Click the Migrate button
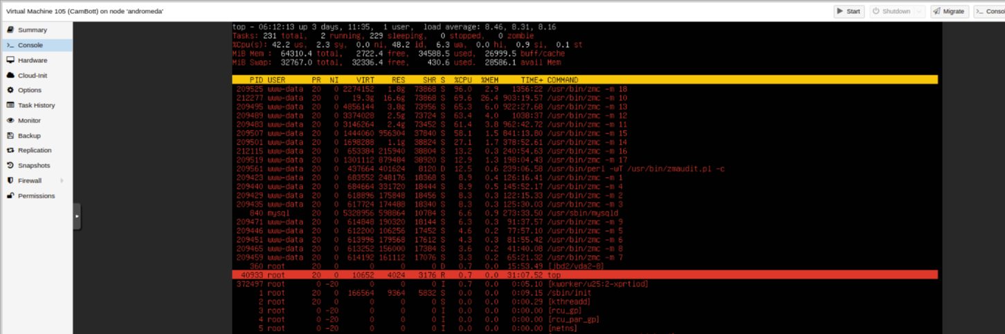 (950, 11)
